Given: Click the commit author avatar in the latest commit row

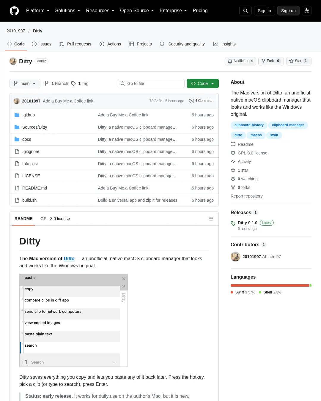Looking at the screenshot, I should [x=17, y=101].
